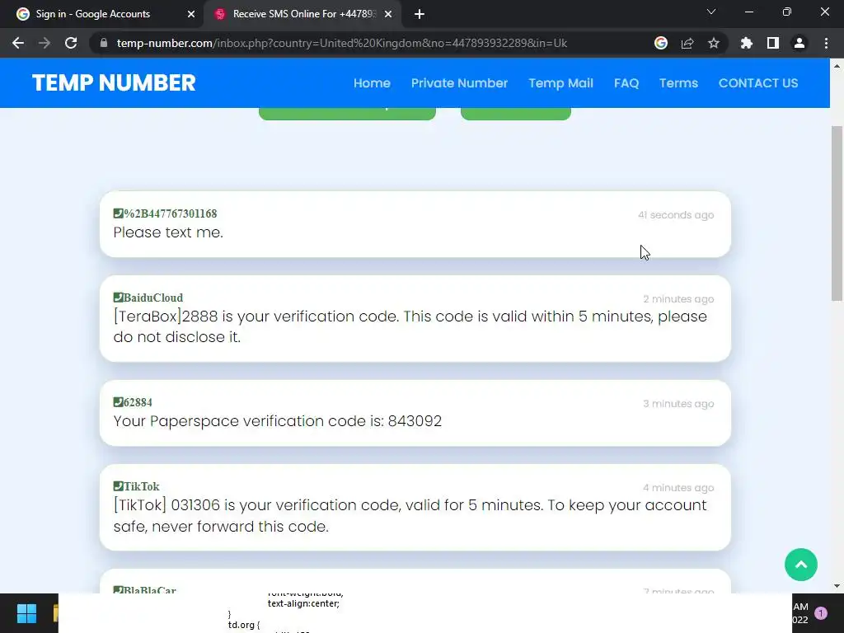The image size is (844, 633).
Task: Open the Chrome three-dot menu
Action: [x=826, y=43]
